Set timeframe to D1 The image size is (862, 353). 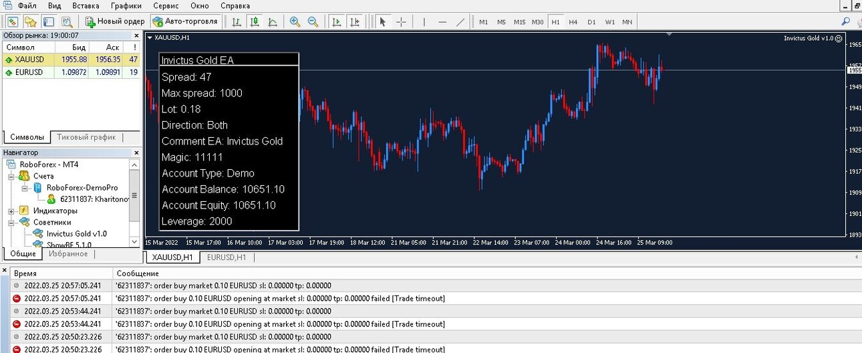point(591,22)
